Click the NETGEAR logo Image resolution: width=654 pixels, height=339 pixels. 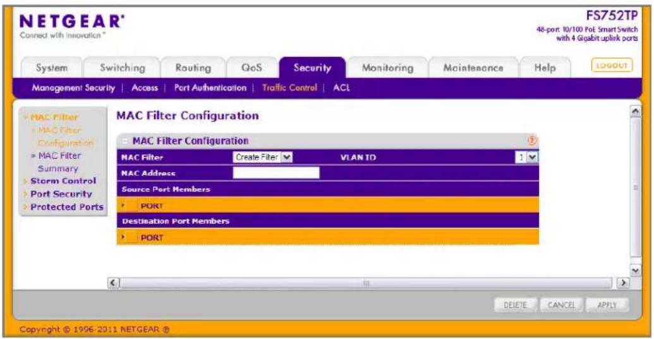[72, 21]
